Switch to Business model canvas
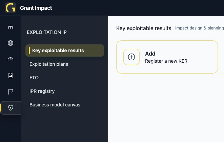This screenshot has height=142, width=224. click(55, 105)
